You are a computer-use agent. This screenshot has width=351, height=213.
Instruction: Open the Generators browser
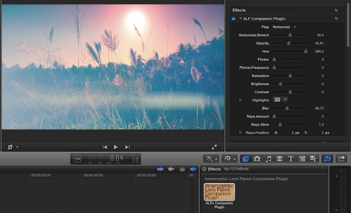(x=302, y=159)
